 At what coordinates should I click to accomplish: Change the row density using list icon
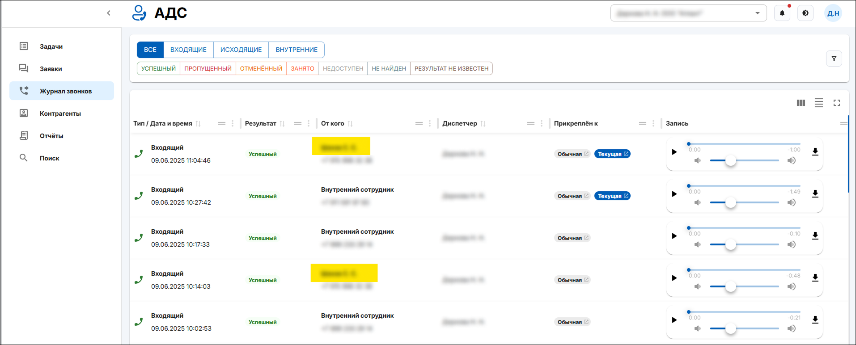point(818,103)
